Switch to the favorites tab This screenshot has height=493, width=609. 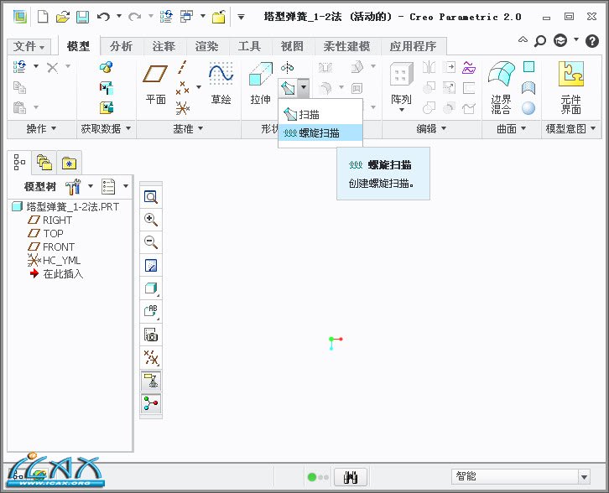click(69, 163)
